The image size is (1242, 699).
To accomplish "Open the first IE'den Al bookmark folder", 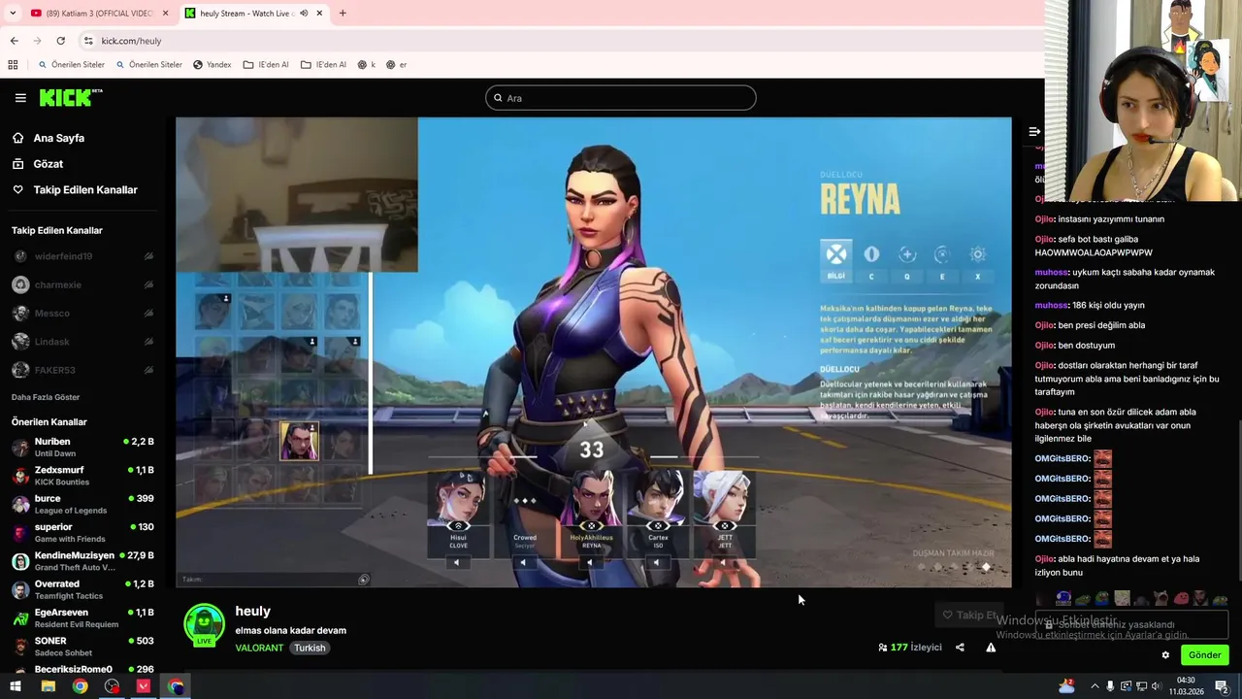I will [x=266, y=65].
